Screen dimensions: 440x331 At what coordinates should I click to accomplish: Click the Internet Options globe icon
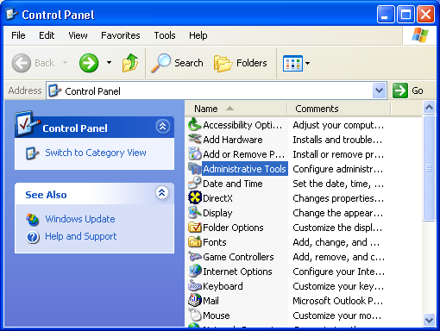point(195,272)
